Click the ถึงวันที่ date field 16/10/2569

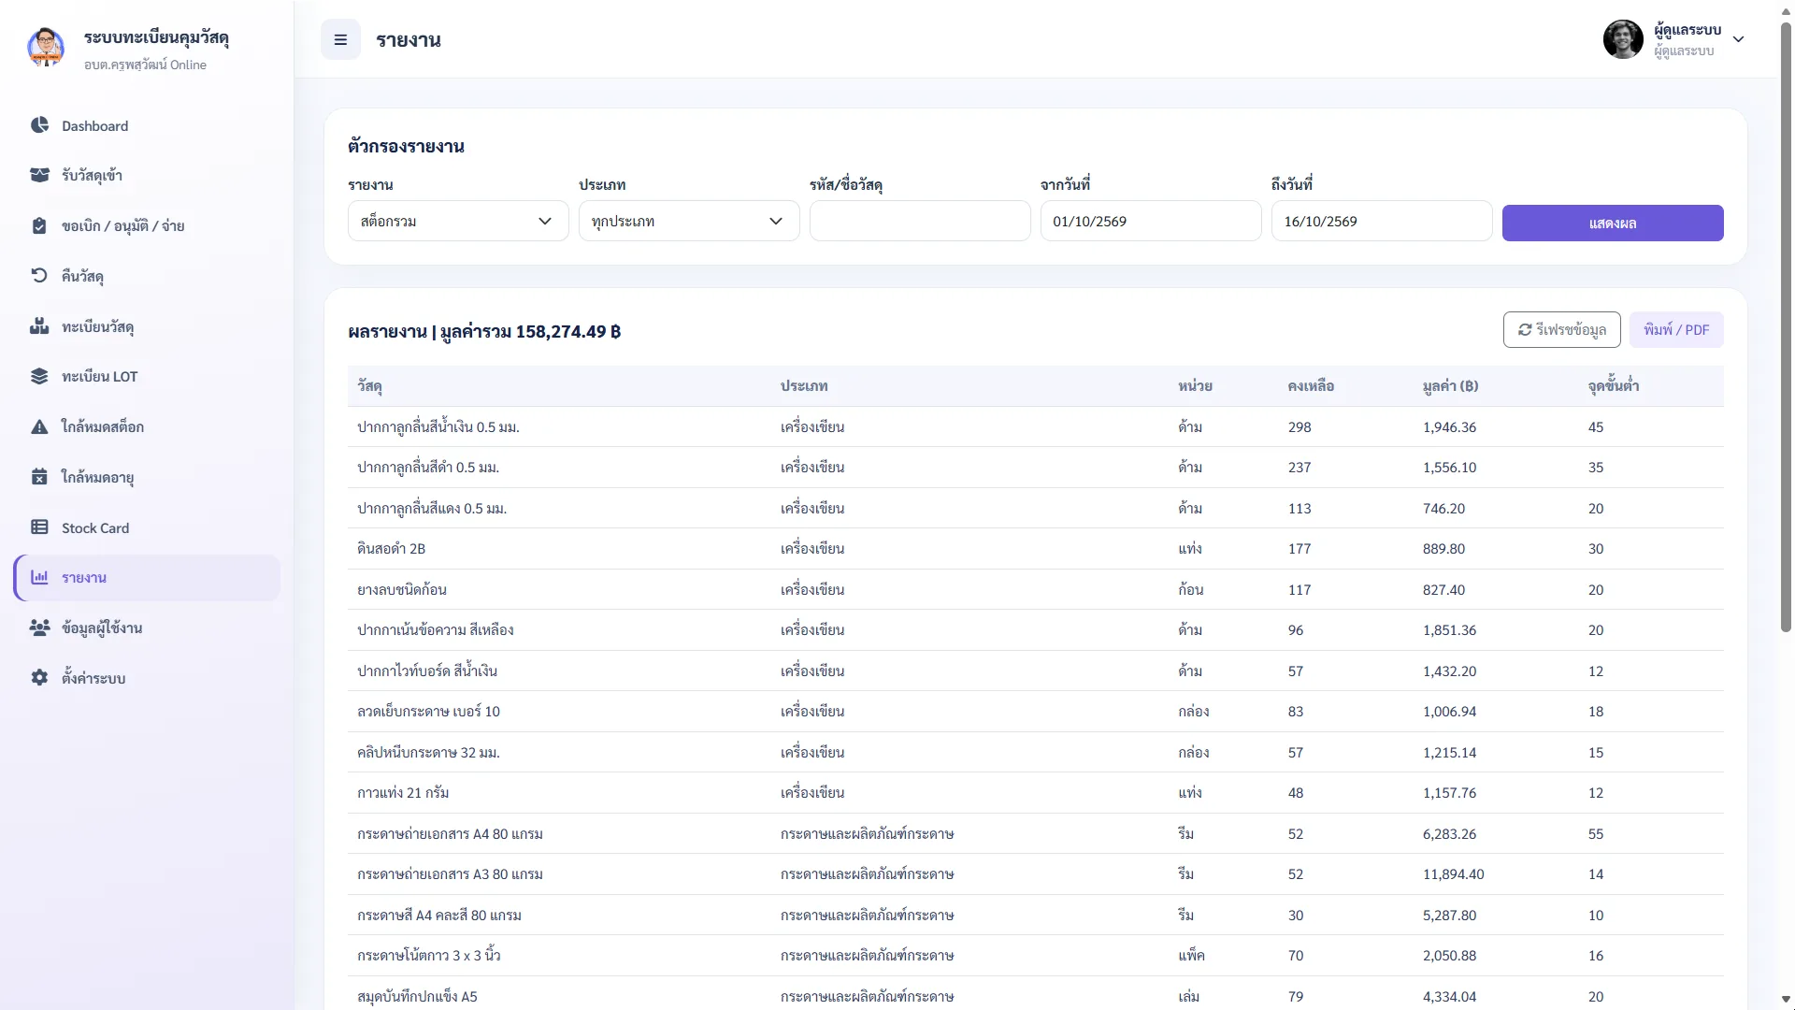1382,222
